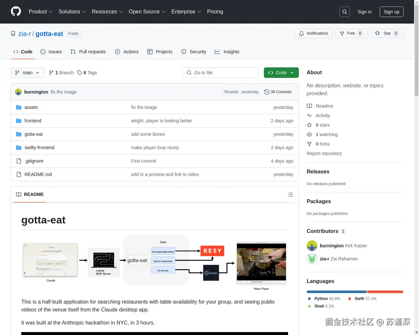Screen dimensions: 419x335
Task: Select the branch icon beside 1 Branch
Action: coord(51,73)
